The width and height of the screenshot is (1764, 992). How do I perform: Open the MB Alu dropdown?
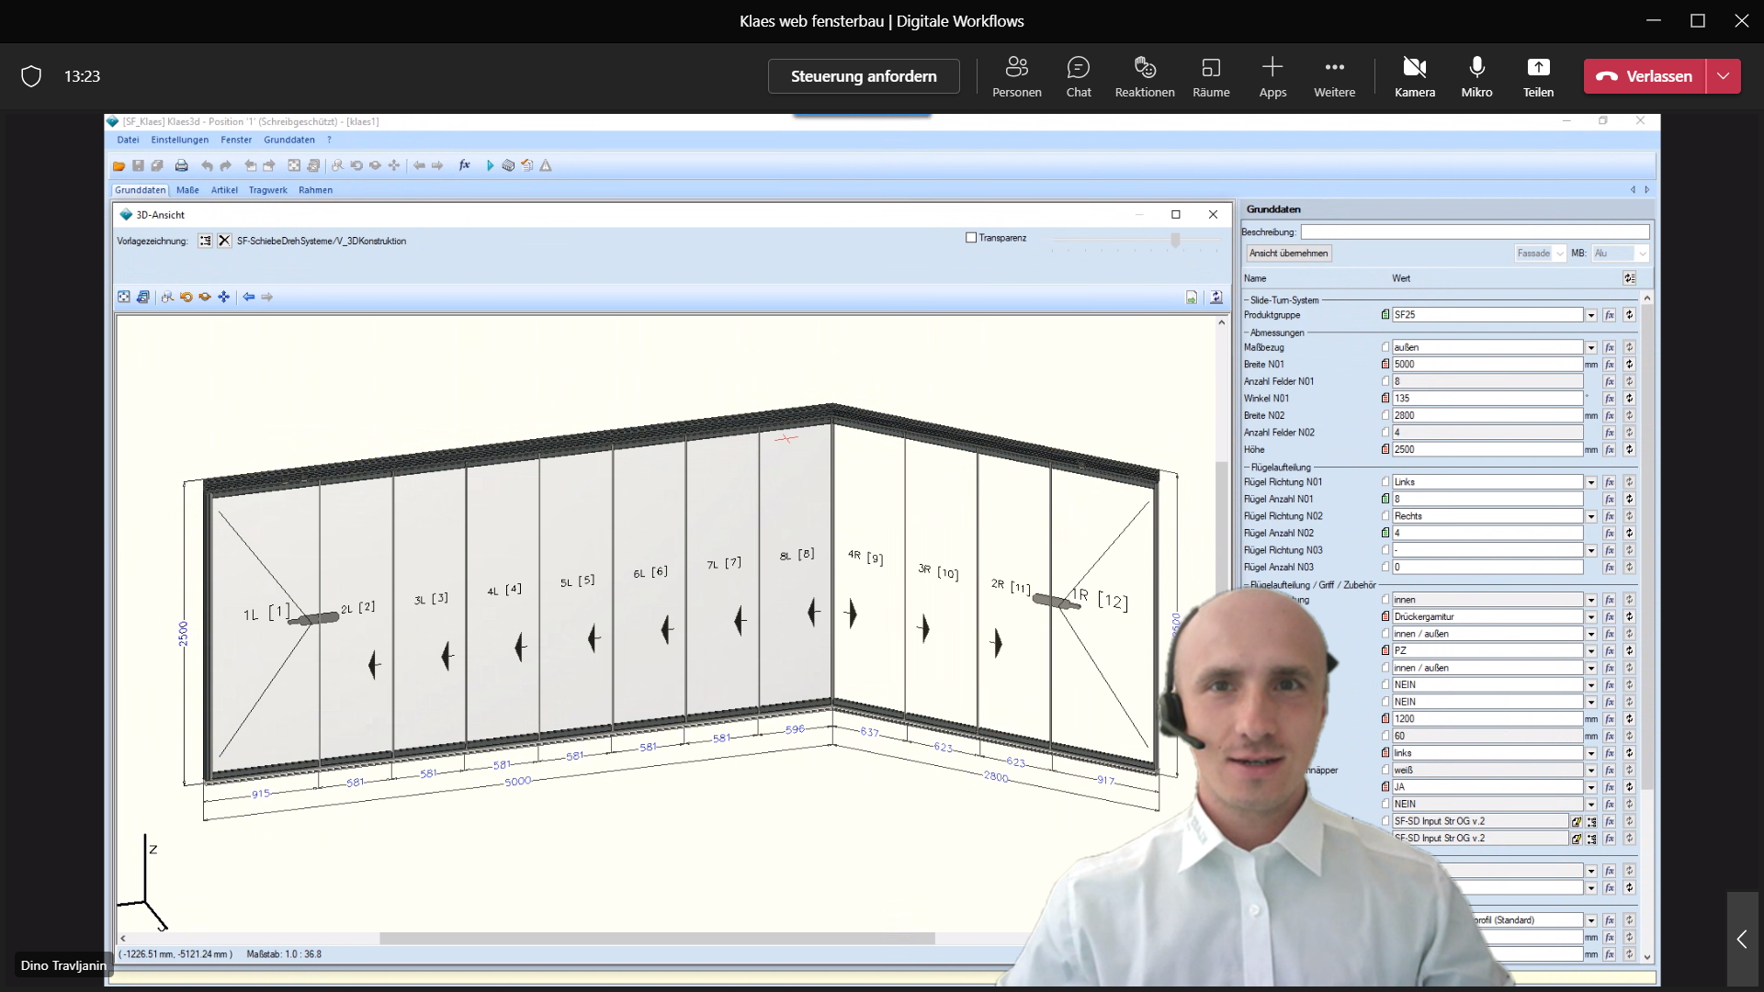(1621, 254)
